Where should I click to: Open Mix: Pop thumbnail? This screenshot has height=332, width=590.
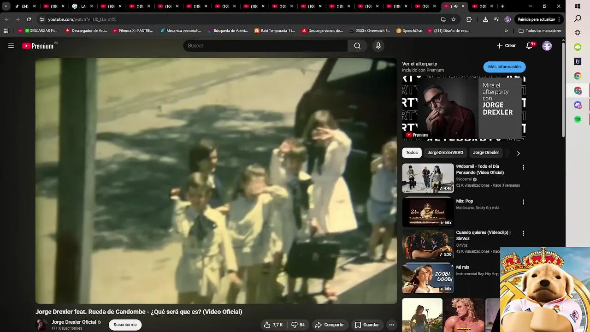(x=428, y=212)
